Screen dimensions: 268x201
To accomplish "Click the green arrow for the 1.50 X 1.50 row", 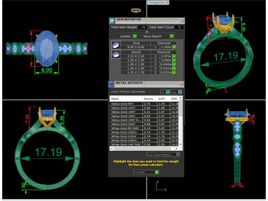I will pos(174,60).
